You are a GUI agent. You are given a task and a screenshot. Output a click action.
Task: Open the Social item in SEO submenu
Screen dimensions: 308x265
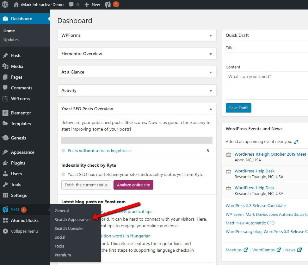pos(60,237)
